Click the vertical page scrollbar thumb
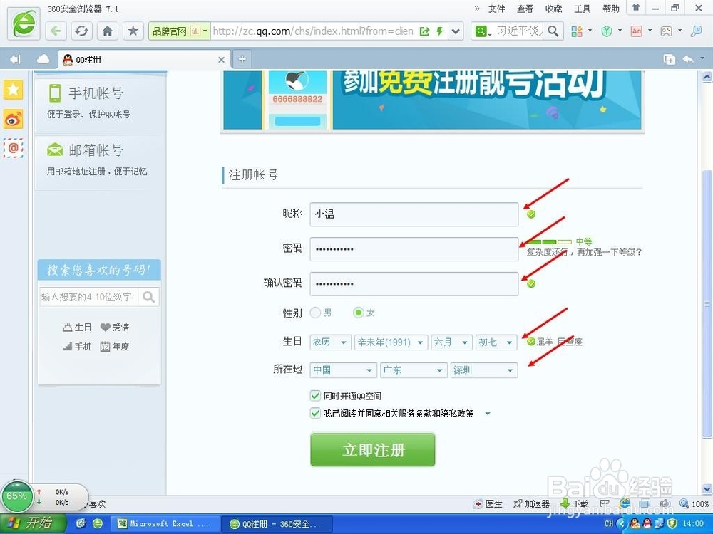 [707, 303]
